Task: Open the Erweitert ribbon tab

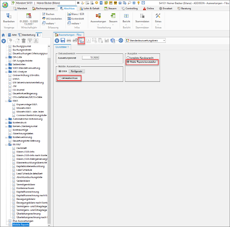Action: 166,8
